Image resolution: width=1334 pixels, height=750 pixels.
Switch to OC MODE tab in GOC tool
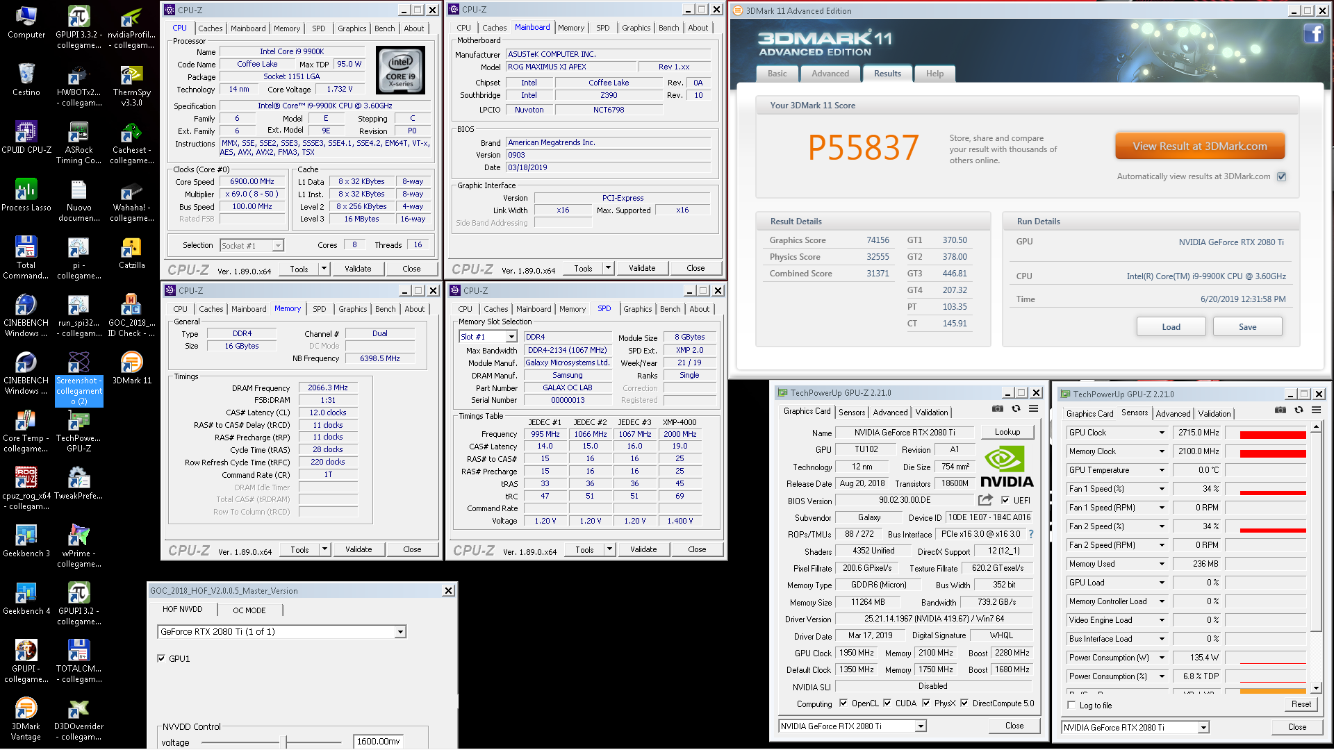[249, 610]
